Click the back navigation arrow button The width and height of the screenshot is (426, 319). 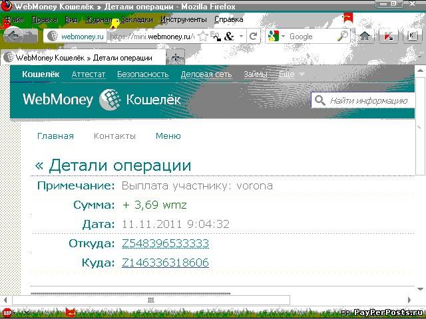click(13, 36)
